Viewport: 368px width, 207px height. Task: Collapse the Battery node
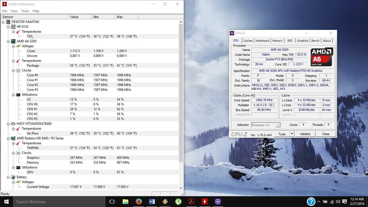(8, 177)
